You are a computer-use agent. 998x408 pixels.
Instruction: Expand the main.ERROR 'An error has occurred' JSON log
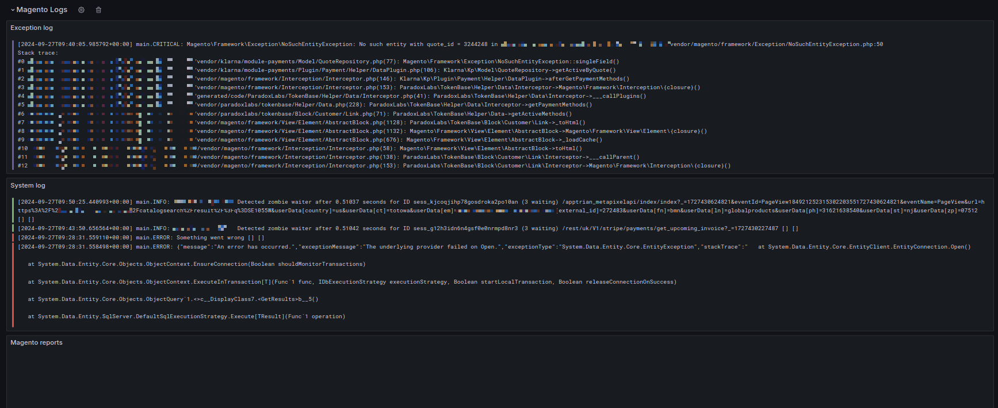coord(494,247)
